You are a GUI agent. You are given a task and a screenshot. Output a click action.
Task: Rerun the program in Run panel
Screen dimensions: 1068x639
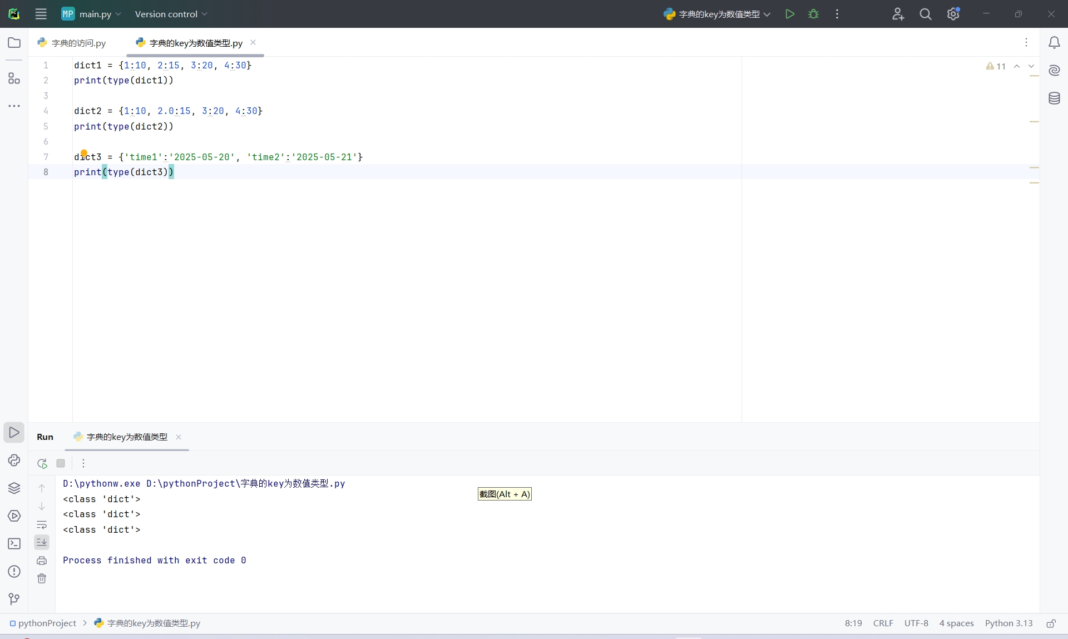(42, 463)
